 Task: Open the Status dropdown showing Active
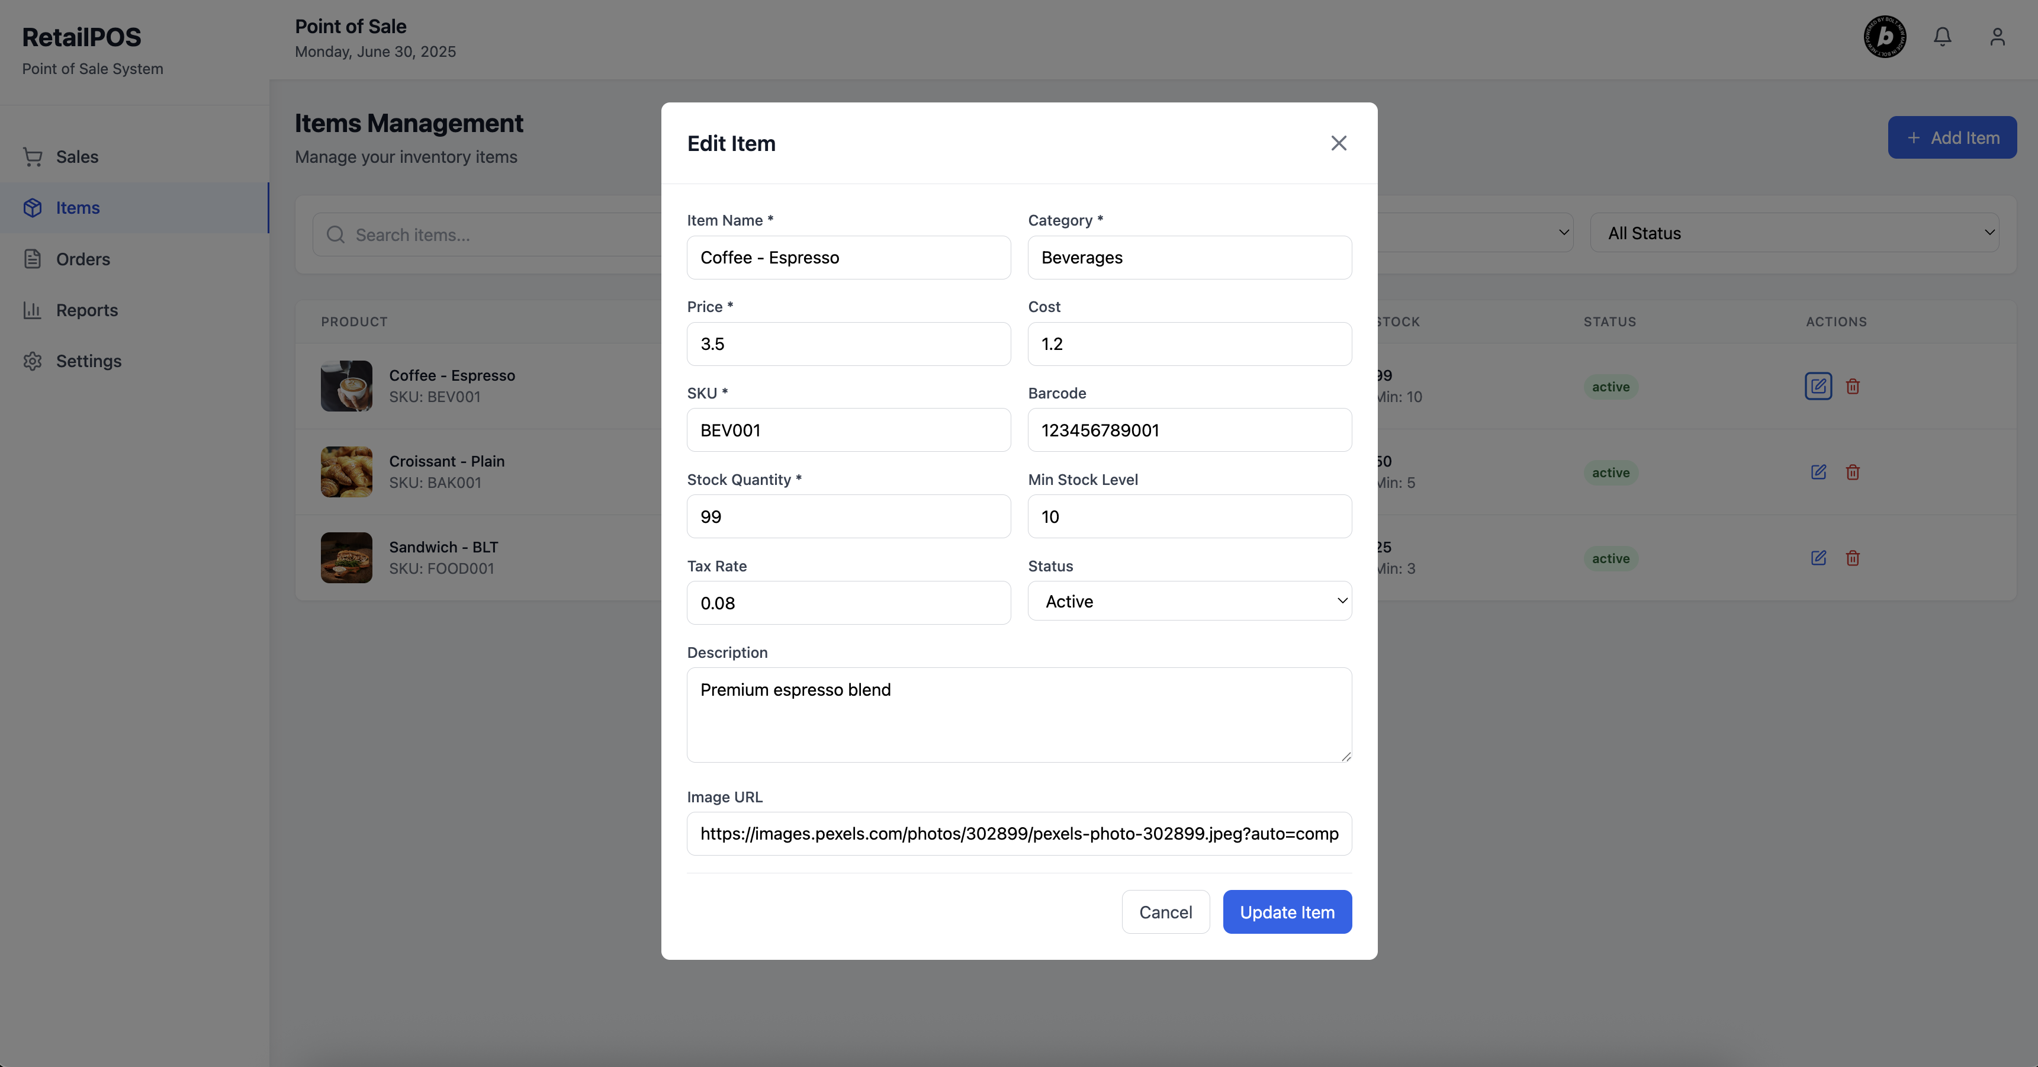[x=1189, y=601]
